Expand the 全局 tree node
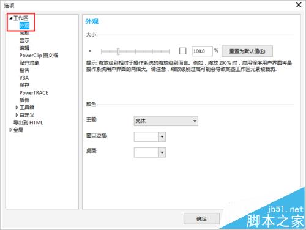 pos(10,130)
